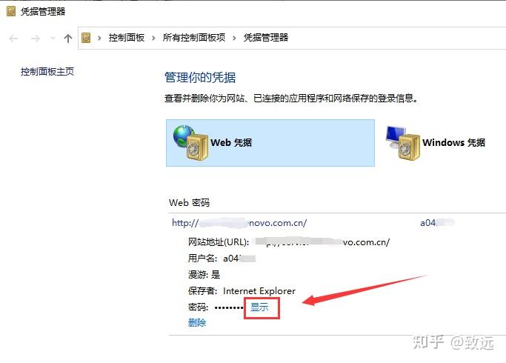
Task: Navigate up one level with up arrow
Action: tap(67, 39)
